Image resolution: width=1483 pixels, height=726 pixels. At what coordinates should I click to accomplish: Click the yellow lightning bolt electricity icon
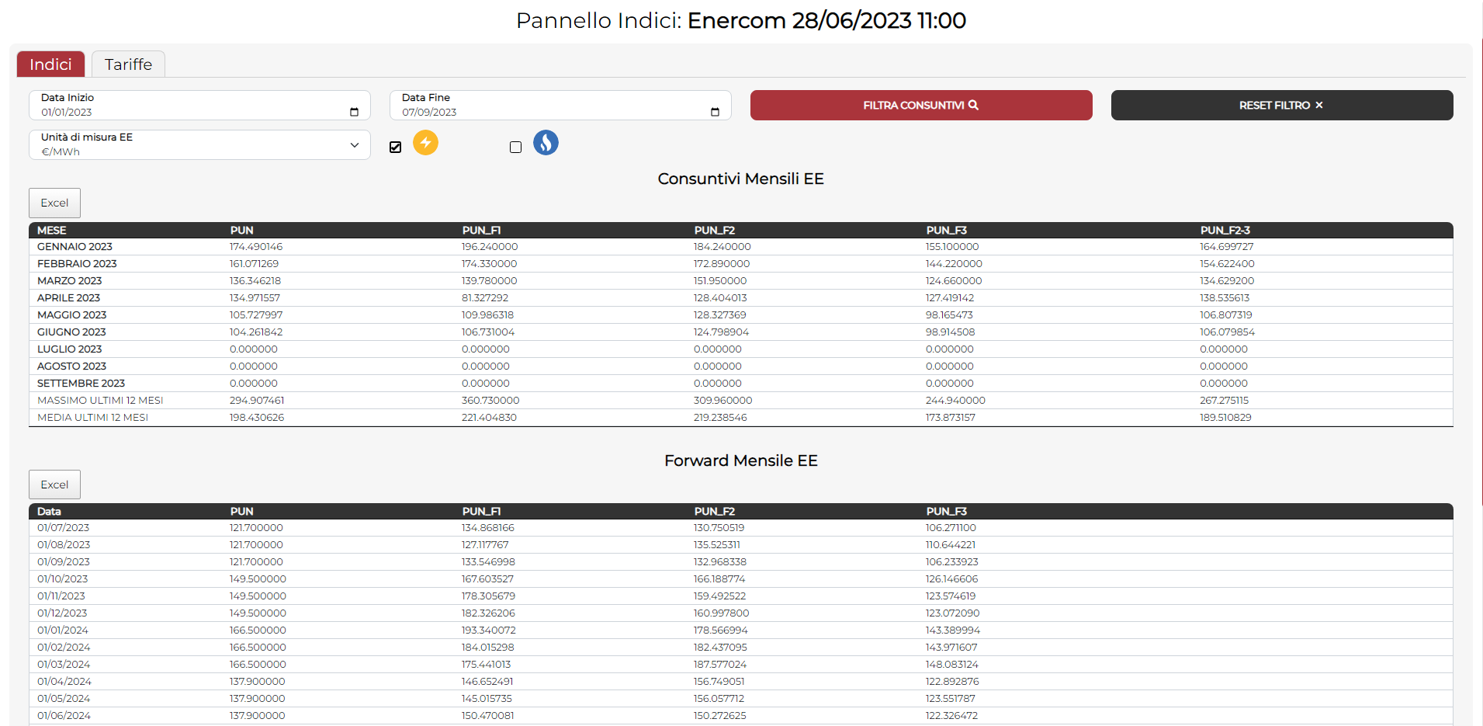425,143
